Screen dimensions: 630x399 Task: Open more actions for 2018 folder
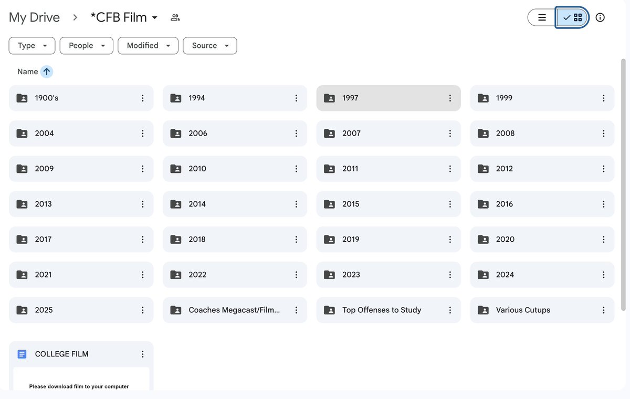coord(296,239)
